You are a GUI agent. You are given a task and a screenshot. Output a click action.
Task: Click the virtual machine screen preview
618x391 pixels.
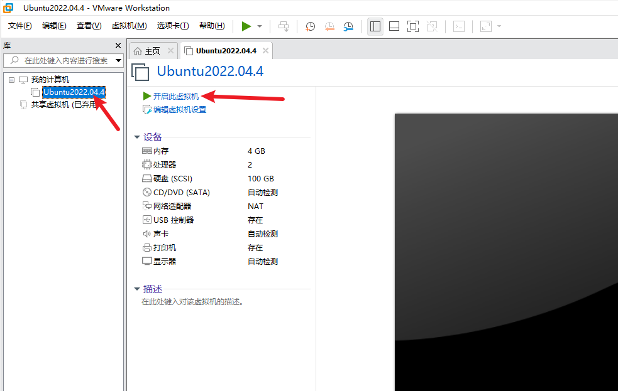click(507, 252)
